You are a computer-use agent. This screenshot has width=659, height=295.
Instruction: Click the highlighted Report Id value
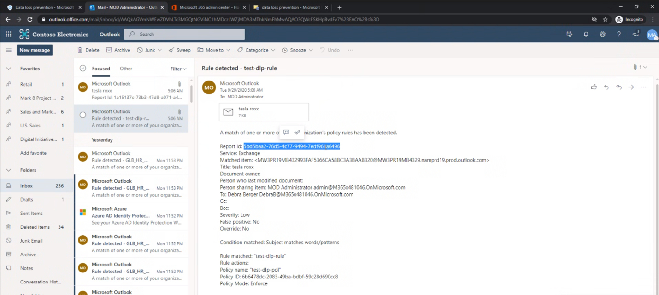click(x=292, y=146)
